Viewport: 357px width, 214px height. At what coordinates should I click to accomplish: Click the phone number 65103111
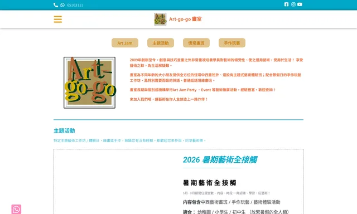[x=75, y=5]
